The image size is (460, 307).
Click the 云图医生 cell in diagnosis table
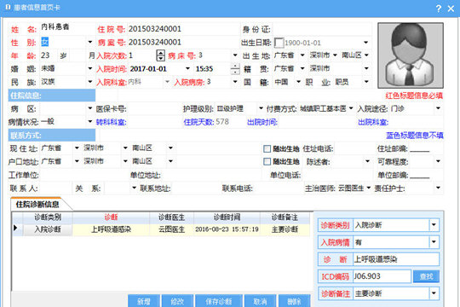171,229
